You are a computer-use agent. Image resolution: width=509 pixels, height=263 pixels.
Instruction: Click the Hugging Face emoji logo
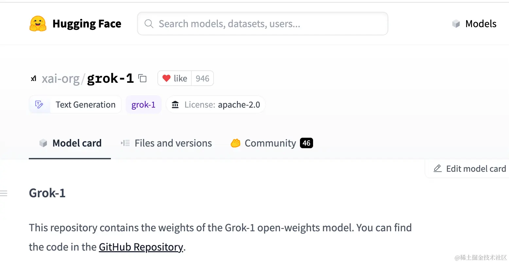(38, 24)
